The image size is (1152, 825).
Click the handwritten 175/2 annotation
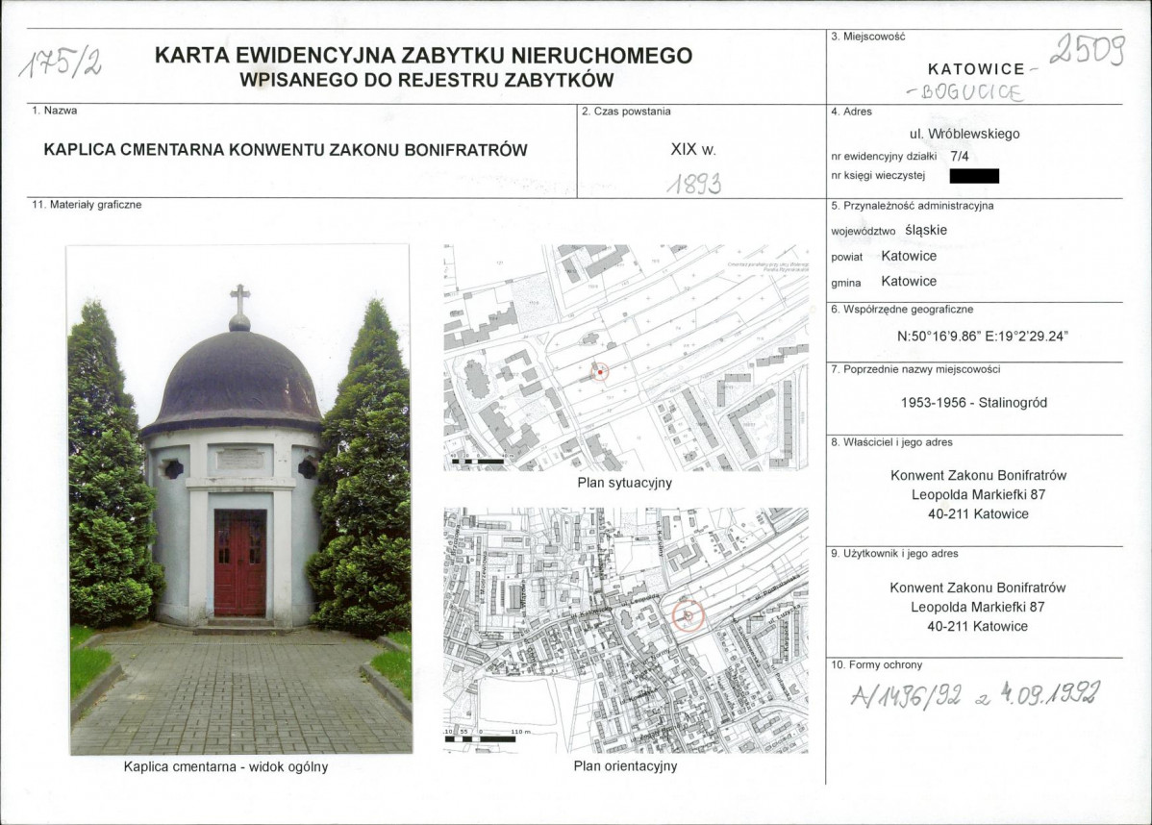point(63,65)
